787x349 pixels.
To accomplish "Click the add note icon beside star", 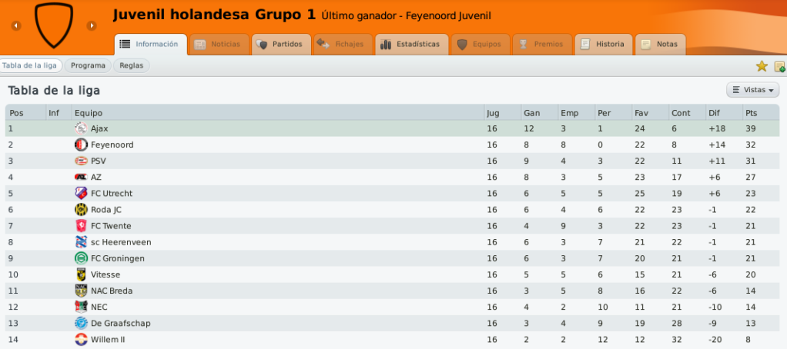I will pyautogui.click(x=779, y=66).
